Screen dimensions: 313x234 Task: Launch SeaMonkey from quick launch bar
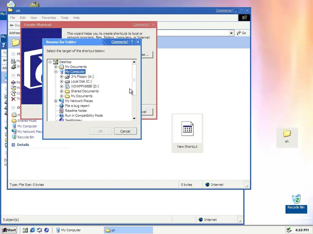point(46,230)
